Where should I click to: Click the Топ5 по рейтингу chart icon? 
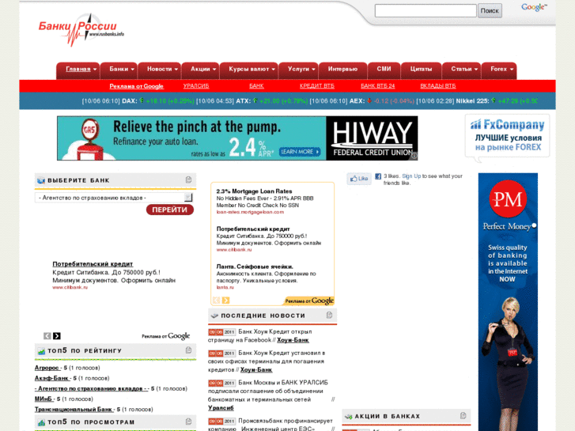tap(41, 351)
